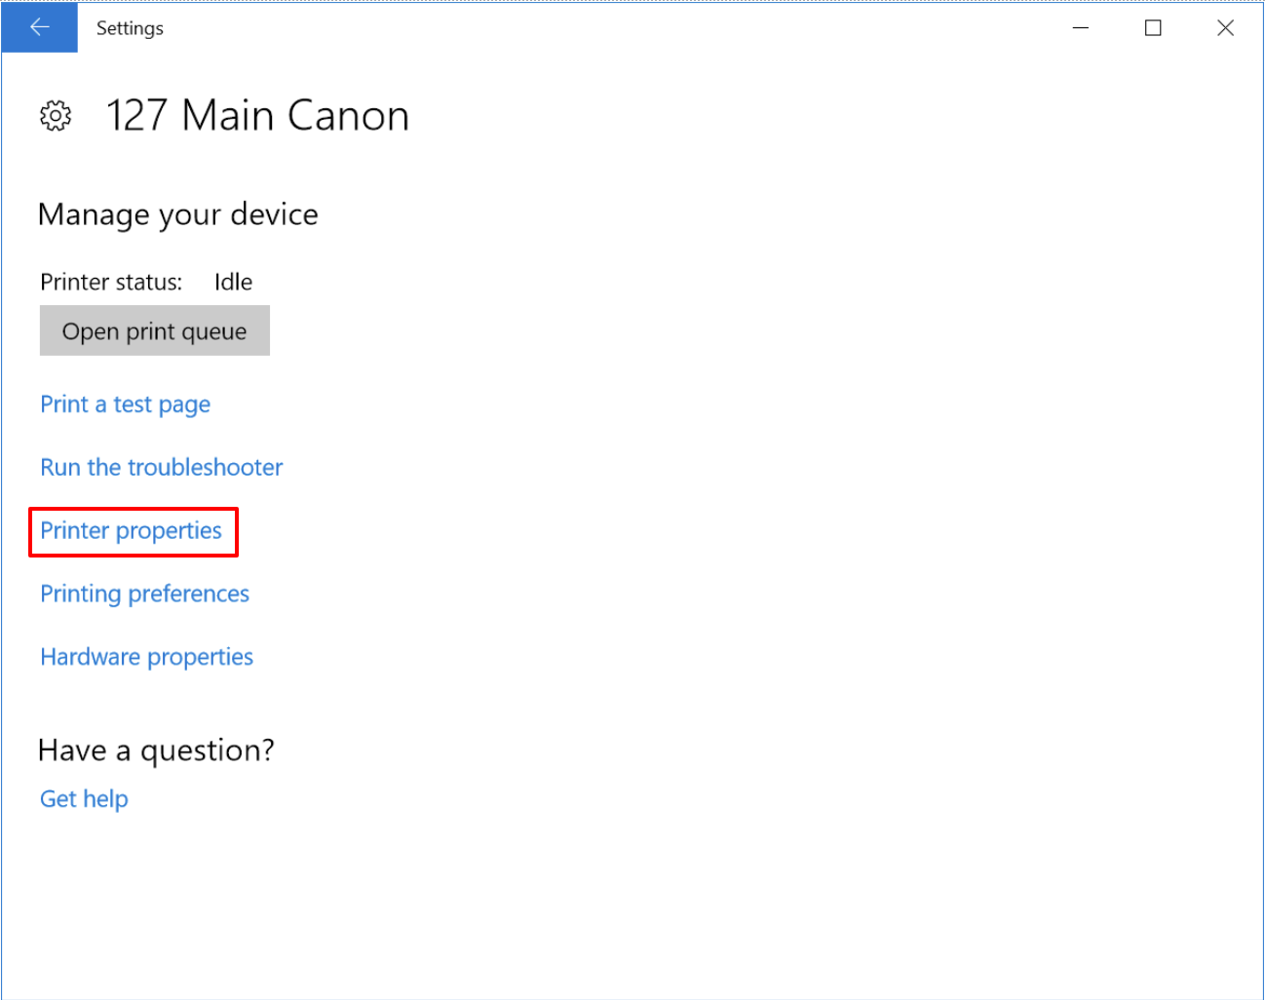Click the Have a question? heading

click(x=156, y=750)
